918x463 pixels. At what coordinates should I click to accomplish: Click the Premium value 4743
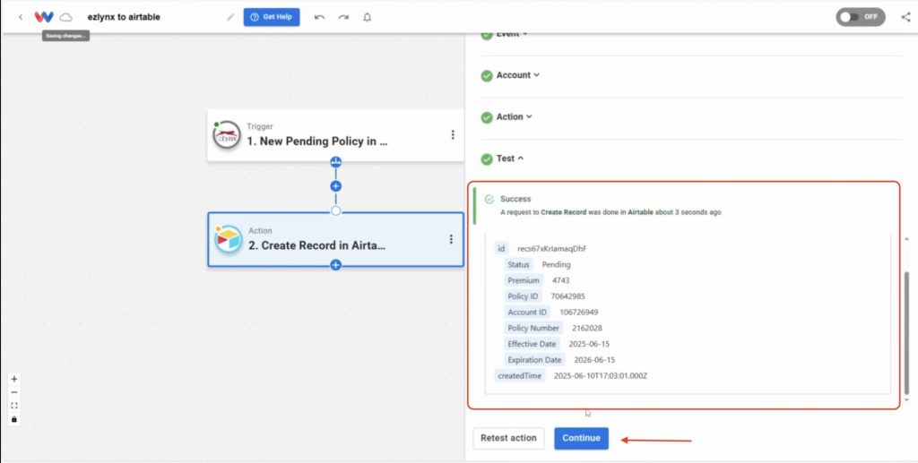(560, 280)
